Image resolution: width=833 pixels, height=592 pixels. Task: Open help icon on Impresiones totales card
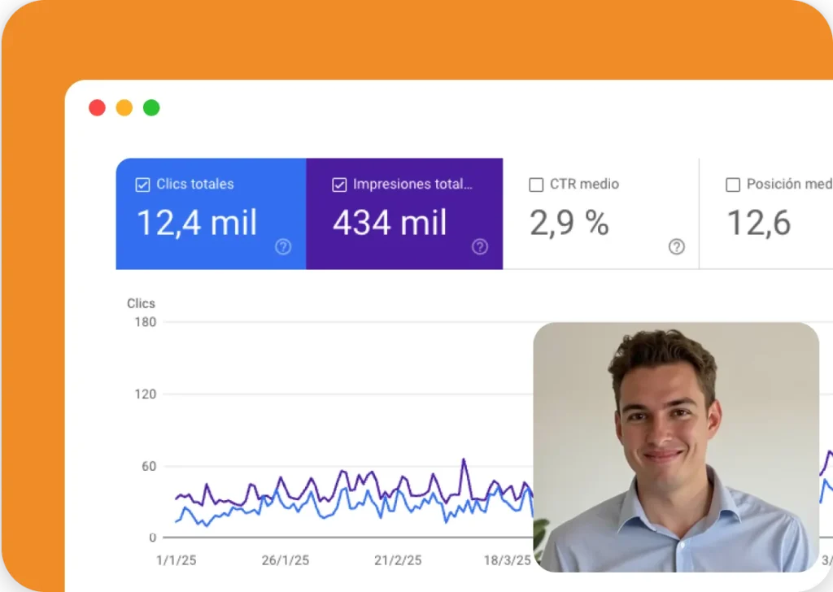coord(480,247)
